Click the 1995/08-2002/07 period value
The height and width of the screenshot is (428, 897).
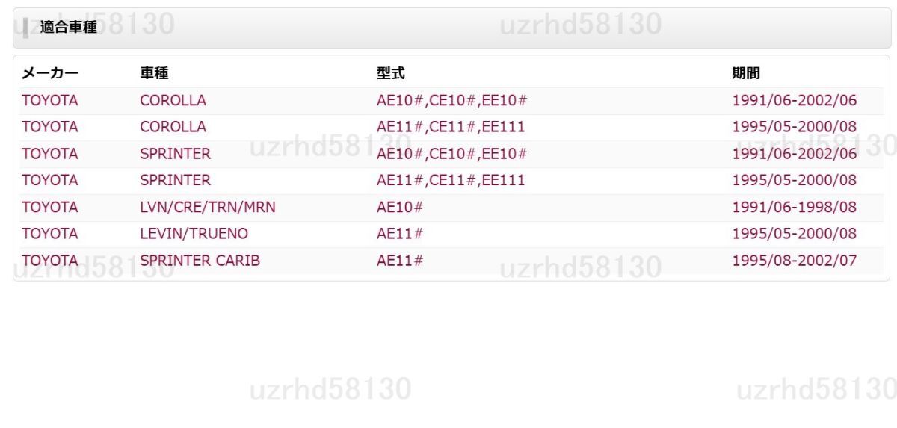pos(794,261)
